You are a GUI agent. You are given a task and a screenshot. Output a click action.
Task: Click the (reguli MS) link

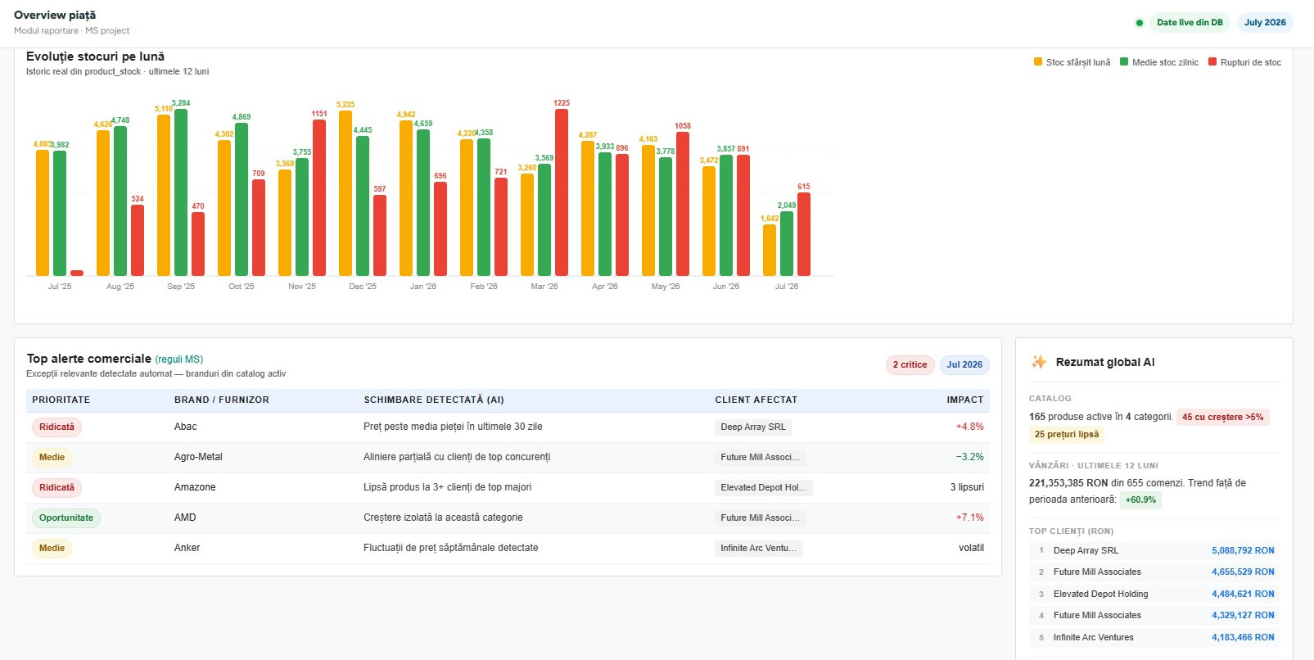[178, 359]
